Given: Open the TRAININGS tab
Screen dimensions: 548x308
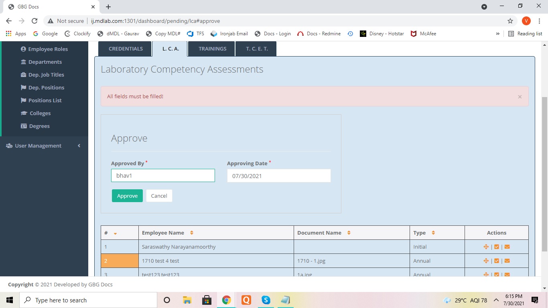Looking at the screenshot, I should click(x=212, y=49).
